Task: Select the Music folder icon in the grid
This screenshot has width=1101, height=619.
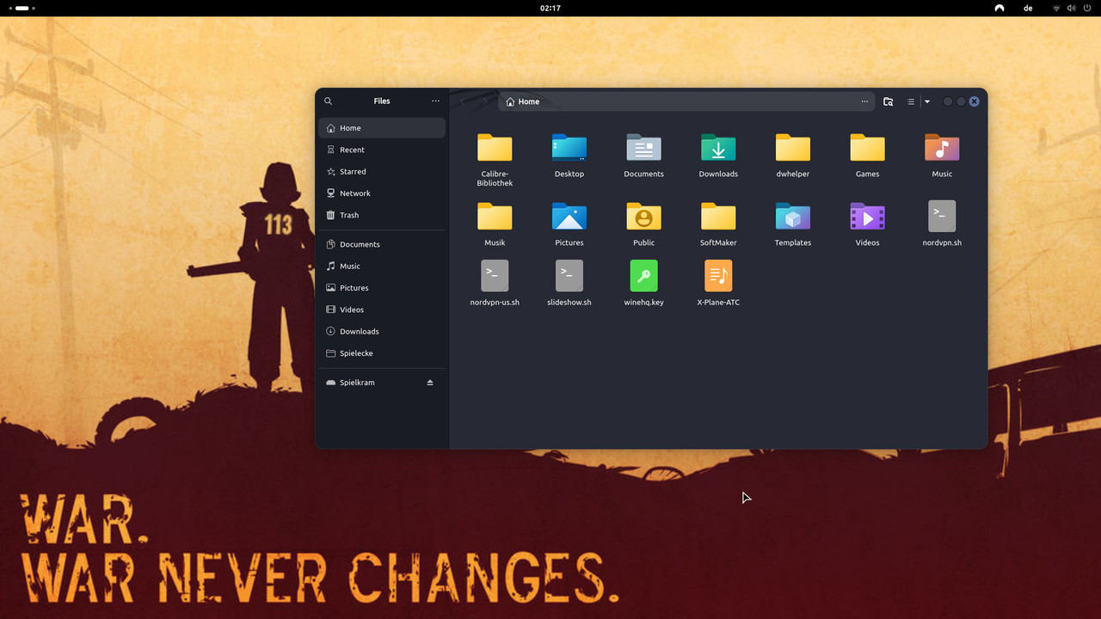Action: click(942, 148)
